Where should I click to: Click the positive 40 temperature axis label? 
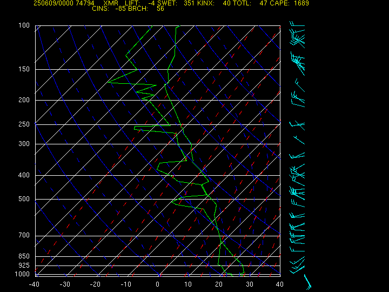tap(280, 284)
